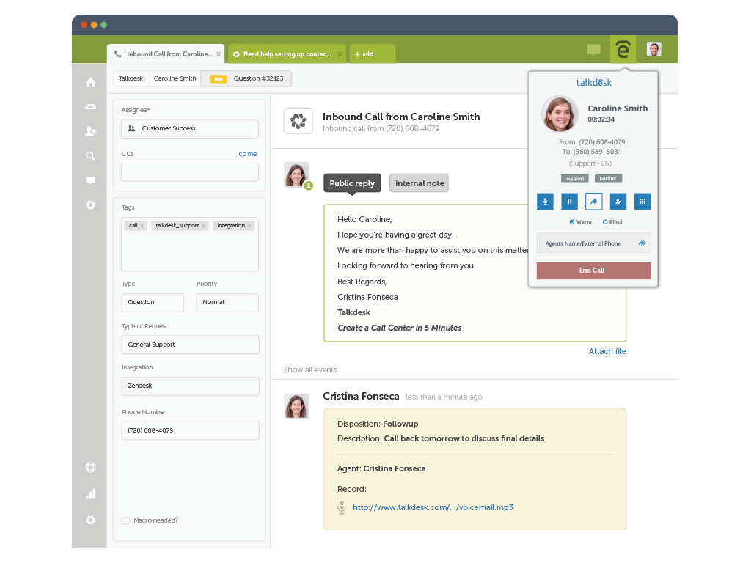The height and width of the screenshot is (563, 751).
Task: Switch to Inbound Call from Caroline tab
Action: (x=166, y=54)
